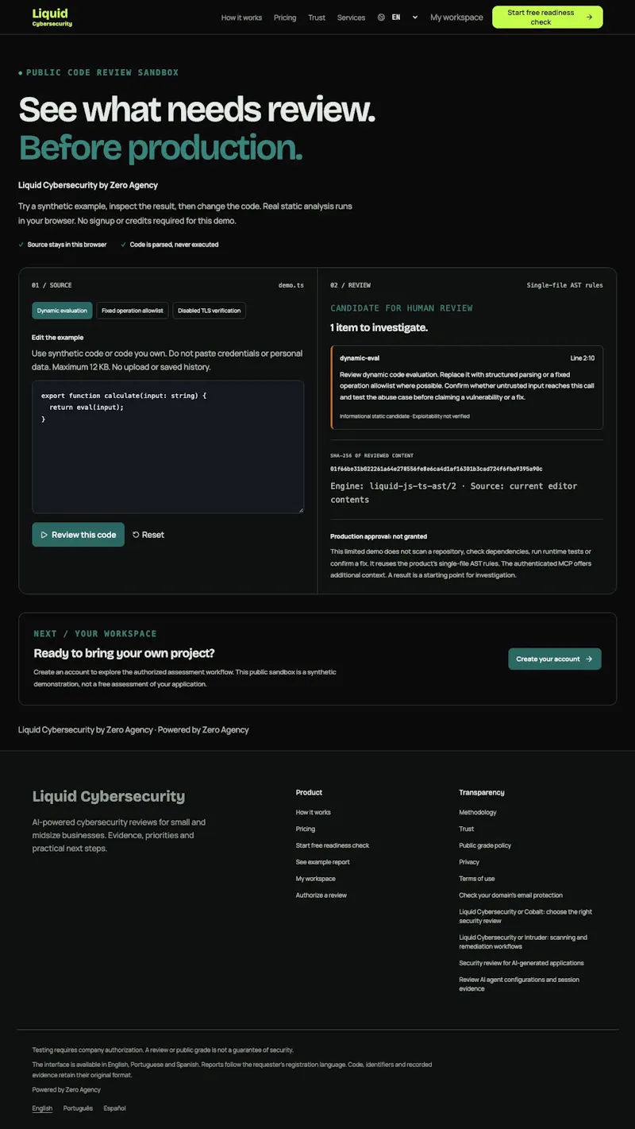Click the demo.ts file name label
Screen dimensions: 635x1129
291,285
